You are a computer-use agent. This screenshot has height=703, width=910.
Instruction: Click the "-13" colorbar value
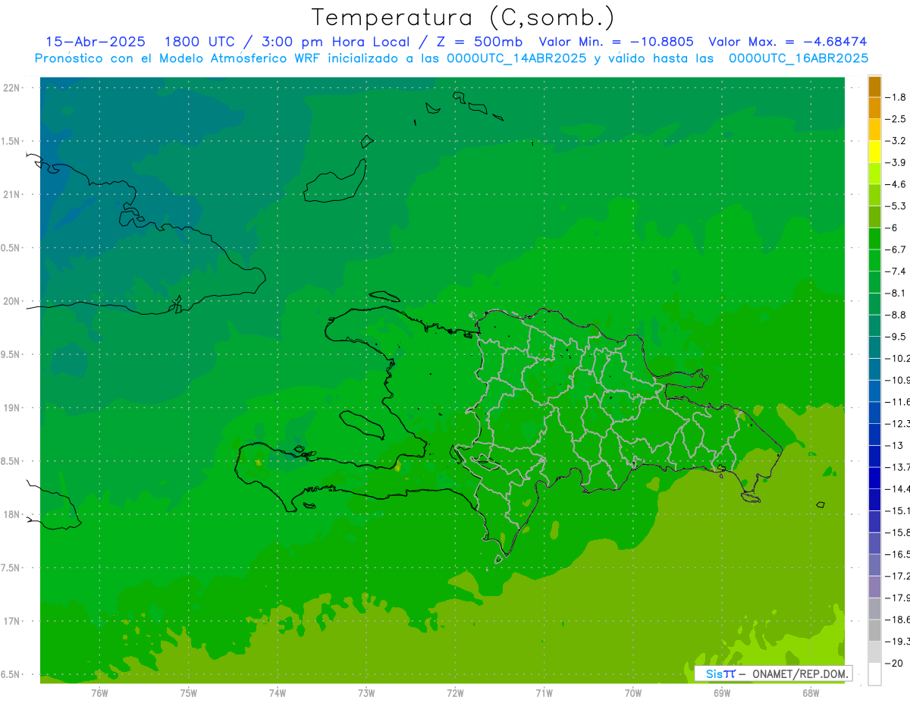coord(893,445)
